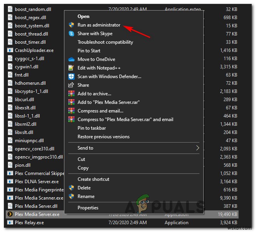This screenshot has width=256, height=232.
Task: Click the Share arrow icon
Action: 71,85
